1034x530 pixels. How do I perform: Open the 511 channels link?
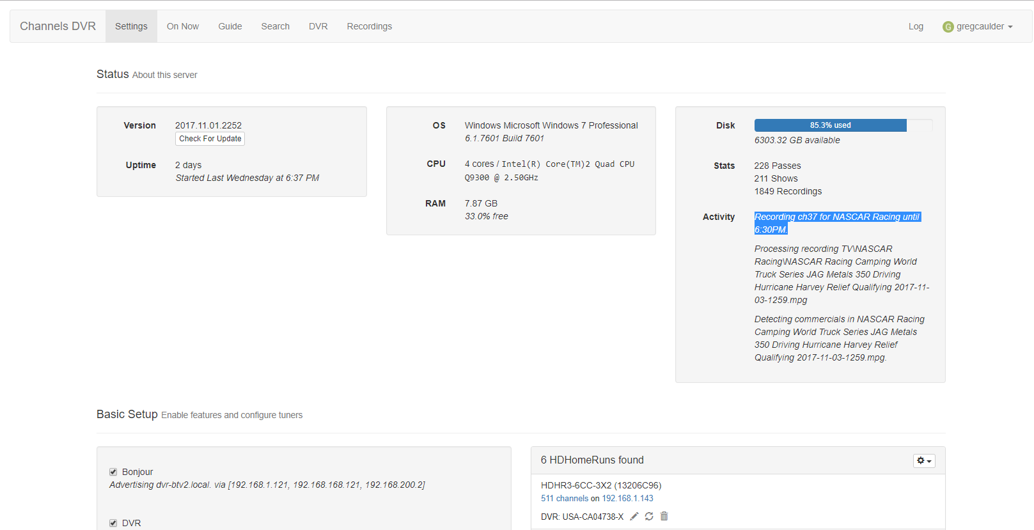click(x=564, y=498)
